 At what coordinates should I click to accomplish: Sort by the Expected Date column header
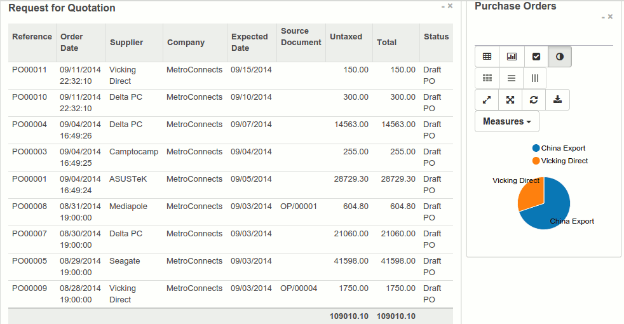coord(249,43)
